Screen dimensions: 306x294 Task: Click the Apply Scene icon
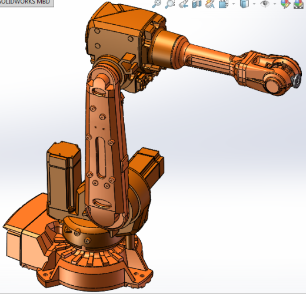pyautogui.click(x=298, y=4)
